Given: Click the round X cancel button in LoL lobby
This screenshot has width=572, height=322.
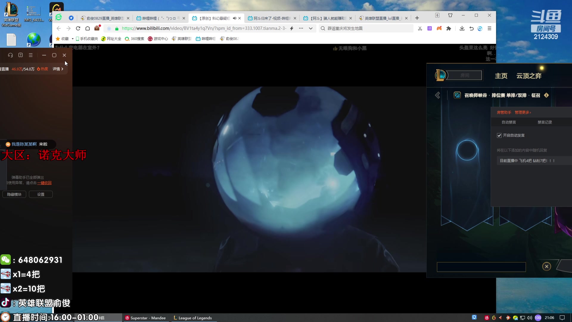Looking at the screenshot, I should click(546, 266).
